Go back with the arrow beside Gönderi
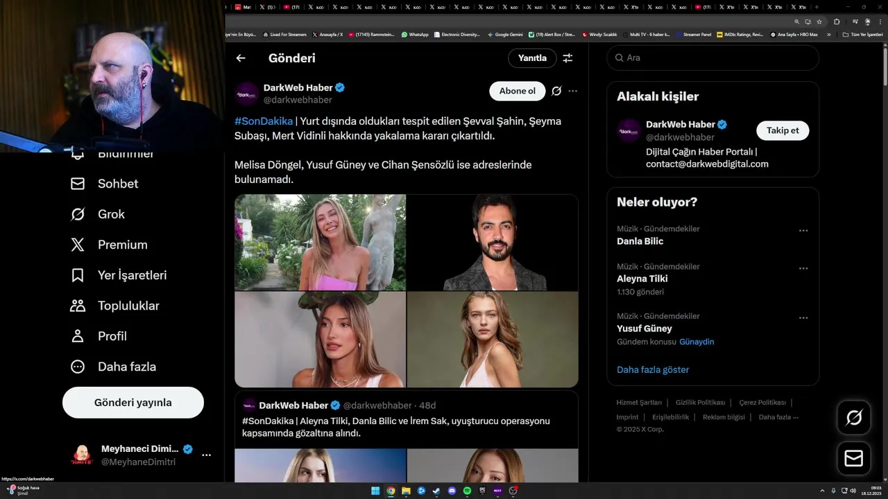Image resolution: width=888 pixels, height=499 pixels. 241,58
